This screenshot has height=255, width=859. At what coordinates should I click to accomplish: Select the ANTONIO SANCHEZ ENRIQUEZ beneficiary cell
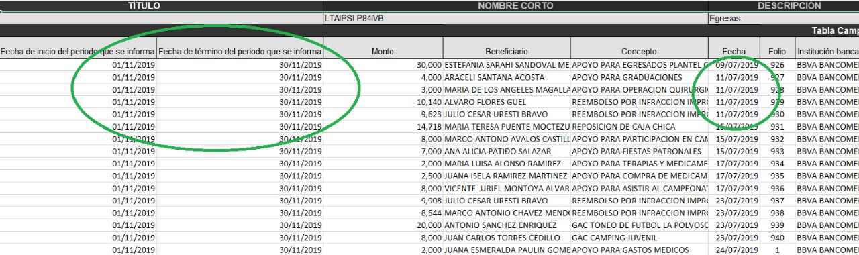pos(507,225)
